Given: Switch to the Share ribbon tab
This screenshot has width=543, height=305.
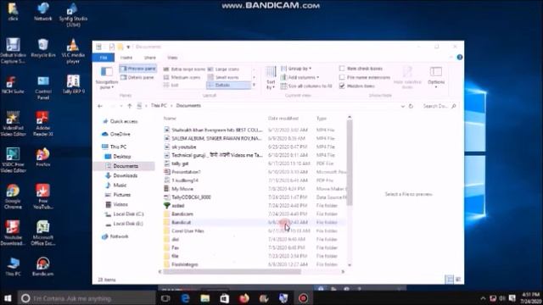Looking at the screenshot, I should pyautogui.click(x=150, y=58).
